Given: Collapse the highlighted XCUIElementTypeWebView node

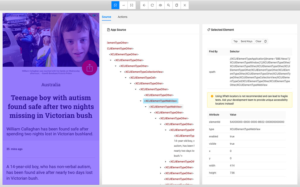Looking at the screenshot, I should click(141, 101).
